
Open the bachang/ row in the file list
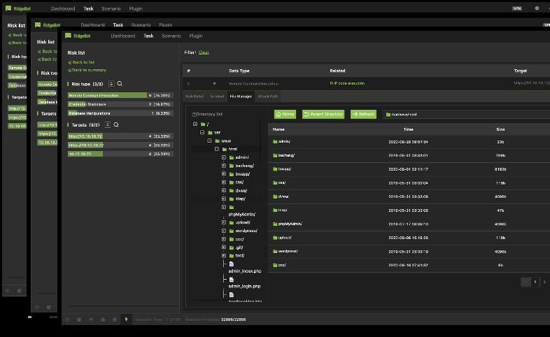coord(409,155)
